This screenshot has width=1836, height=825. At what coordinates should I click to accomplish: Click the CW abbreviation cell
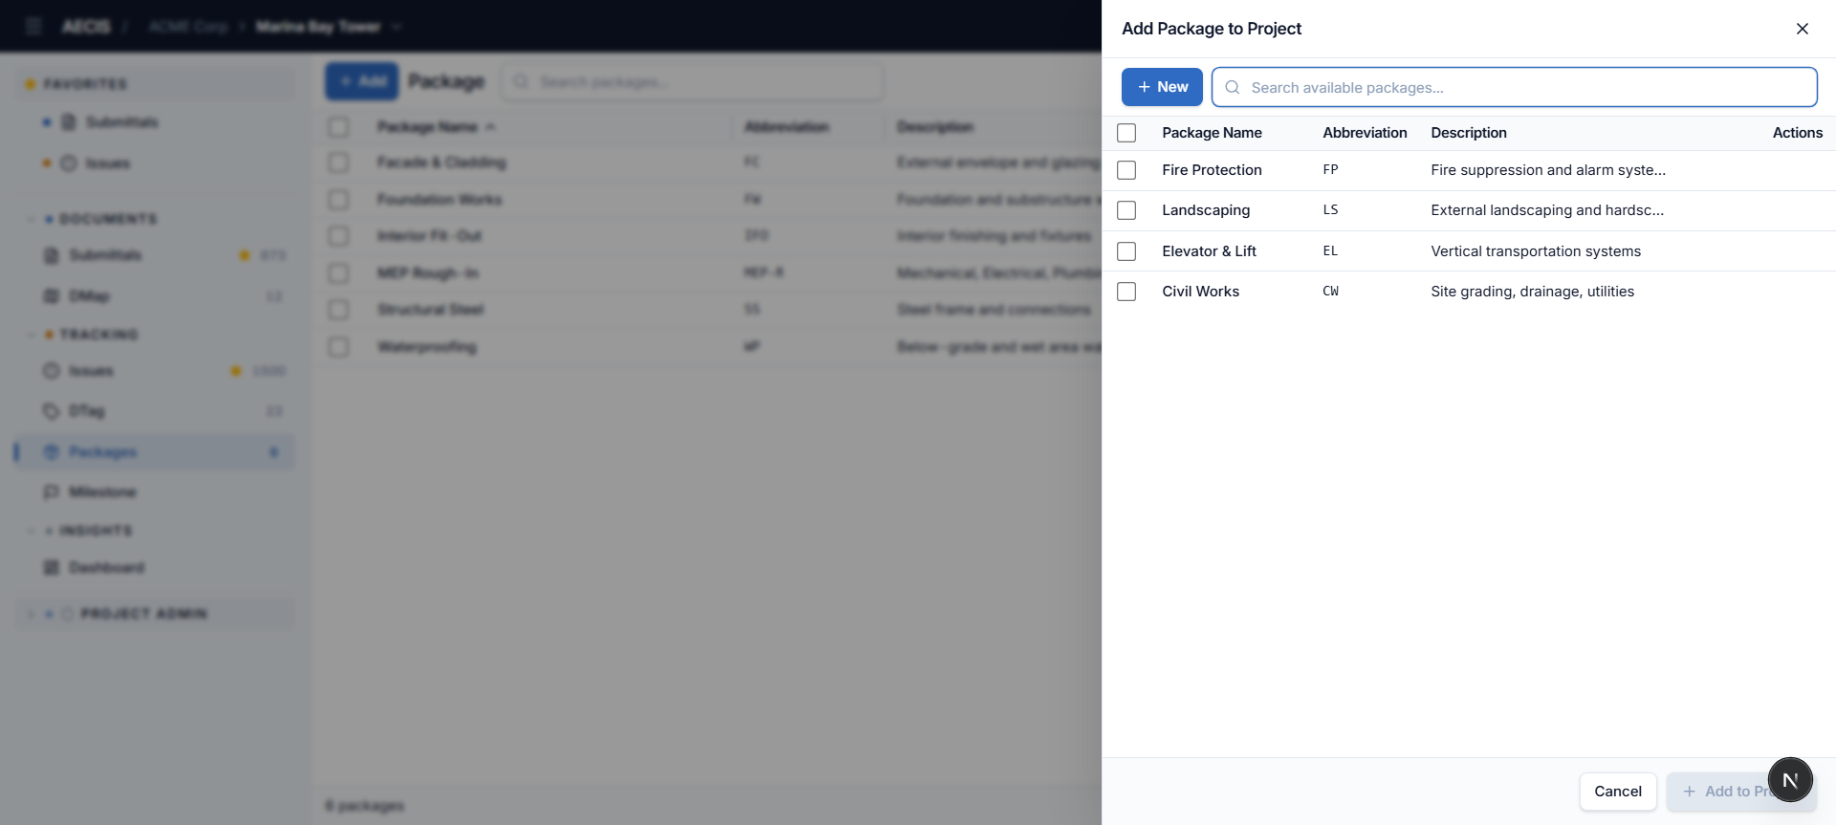1330,292
